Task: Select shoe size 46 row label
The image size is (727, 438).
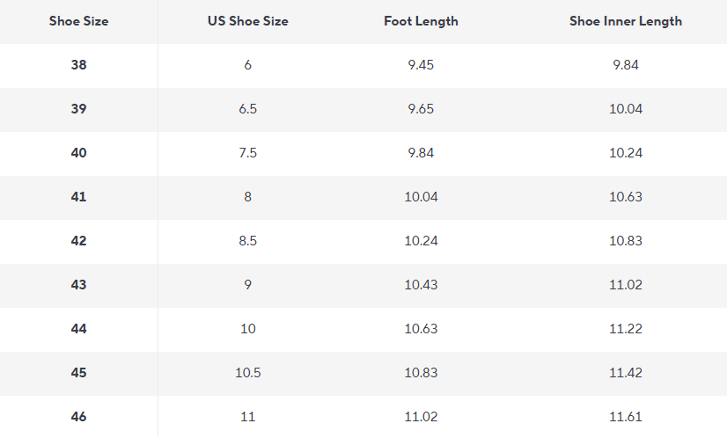Action: (x=79, y=417)
